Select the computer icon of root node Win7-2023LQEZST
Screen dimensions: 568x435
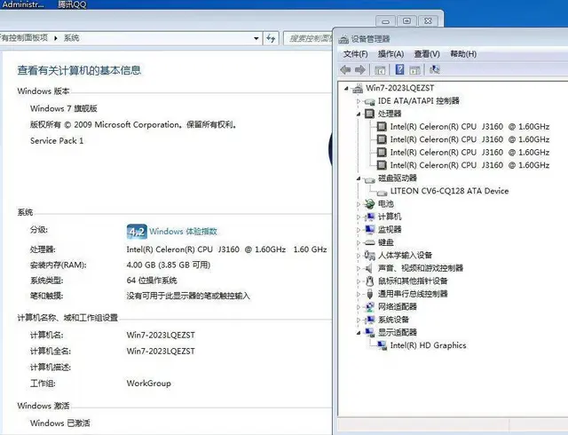357,88
